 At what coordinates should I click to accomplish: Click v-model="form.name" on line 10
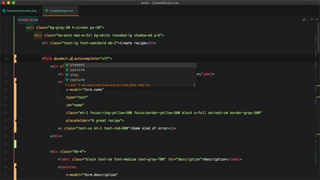(85, 89)
